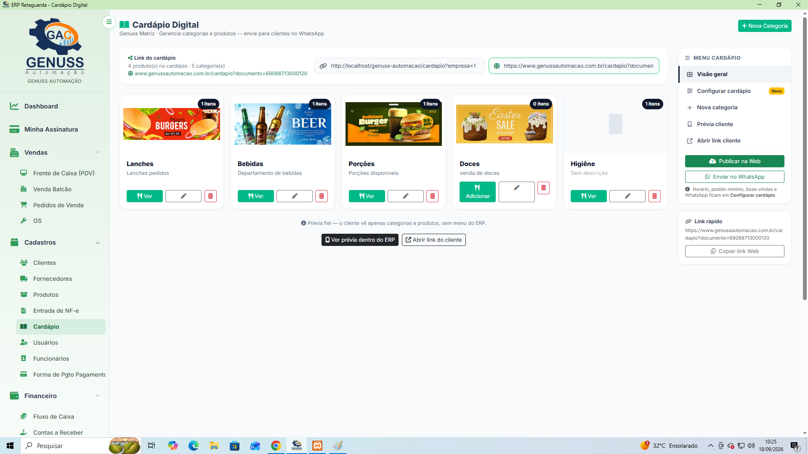Click the page vertical scrollbar
This screenshot has height=454, width=808.
pos(805,159)
